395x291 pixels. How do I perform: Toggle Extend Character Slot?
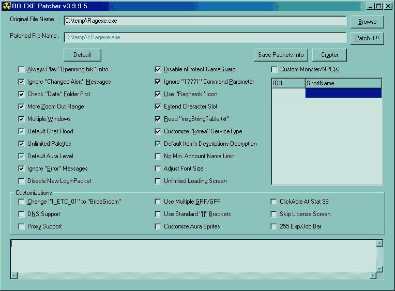tap(158, 106)
